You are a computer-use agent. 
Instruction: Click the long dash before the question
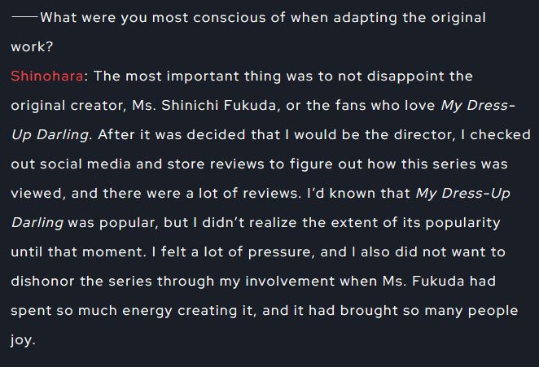(24, 17)
